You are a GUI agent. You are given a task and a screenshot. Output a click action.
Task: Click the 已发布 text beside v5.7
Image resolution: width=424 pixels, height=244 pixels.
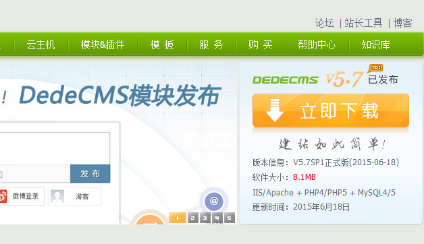[383, 80]
